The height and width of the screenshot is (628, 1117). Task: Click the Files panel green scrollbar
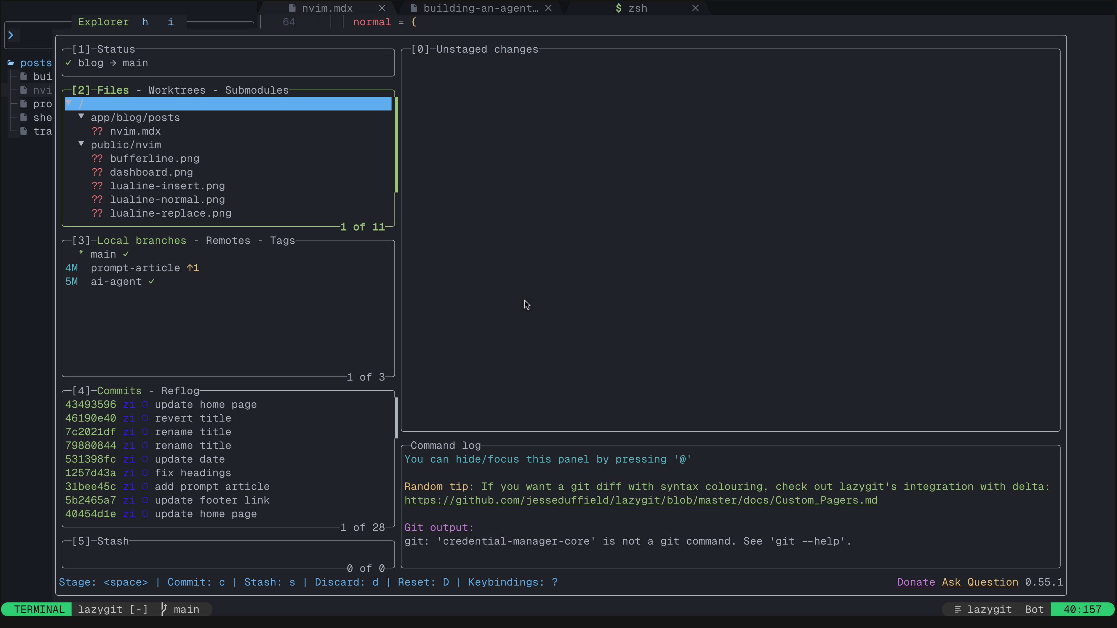[396, 145]
